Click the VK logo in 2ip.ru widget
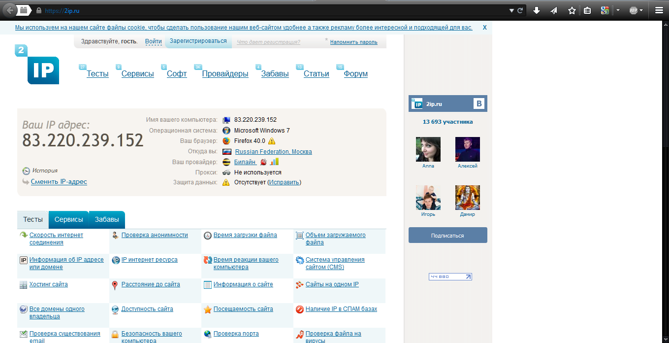Image resolution: width=669 pixels, height=343 pixels. [479, 103]
